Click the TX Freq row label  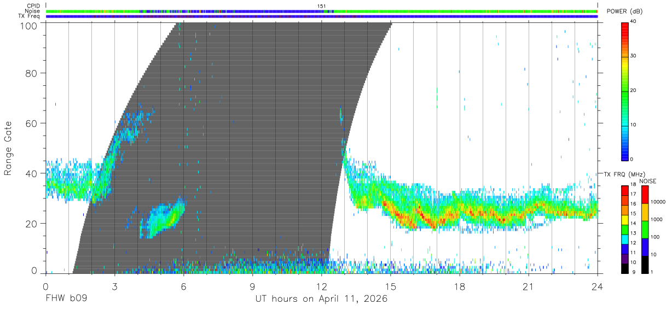(x=30, y=16)
